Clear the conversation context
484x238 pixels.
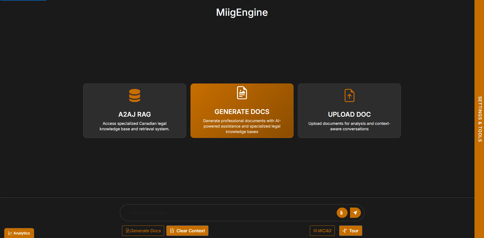point(187,231)
